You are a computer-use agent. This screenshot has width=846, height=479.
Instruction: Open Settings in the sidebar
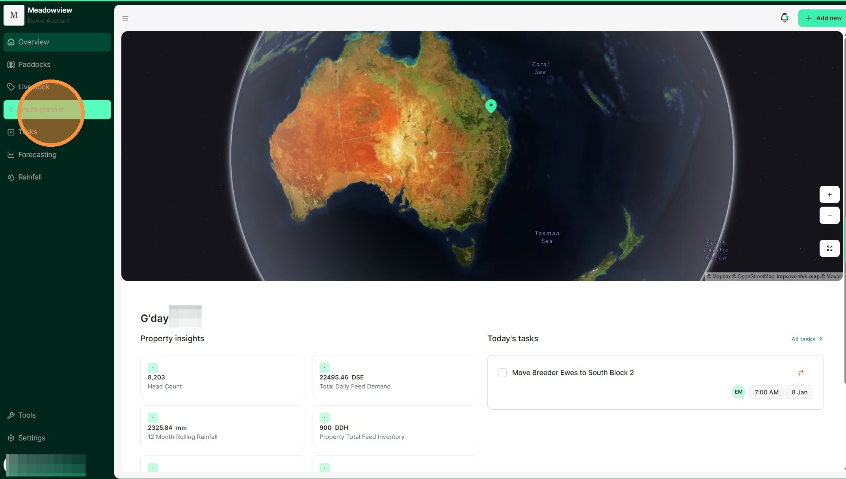32,438
